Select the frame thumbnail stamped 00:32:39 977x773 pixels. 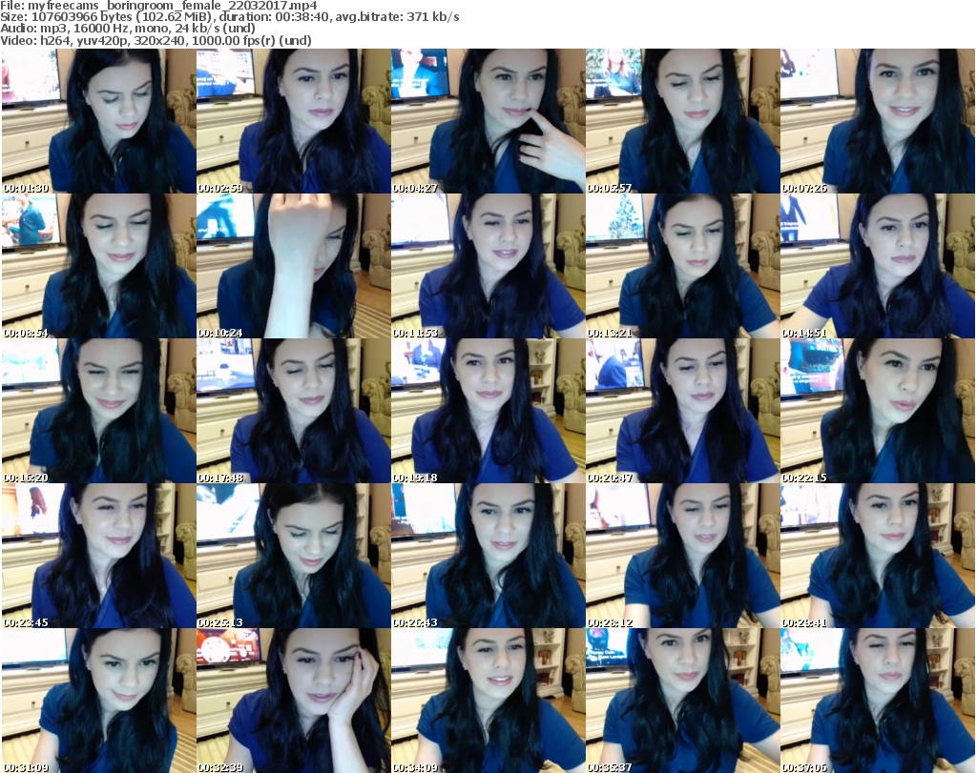point(294,701)
